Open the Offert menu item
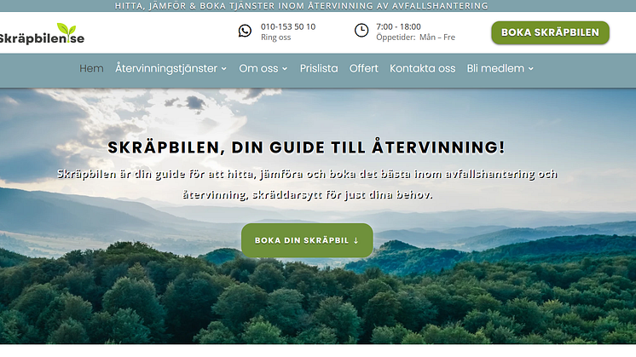636x357 pixels. click(364, 68)
